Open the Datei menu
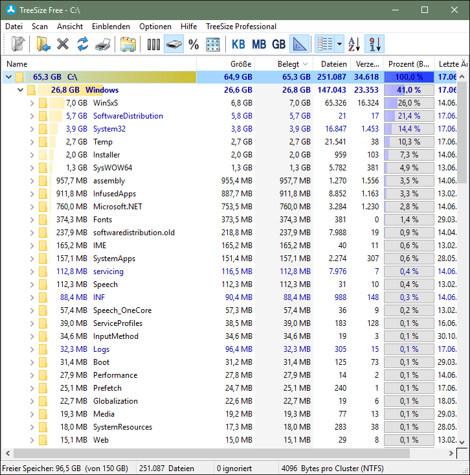The image size is (470, 475). [x=14, y=27]
